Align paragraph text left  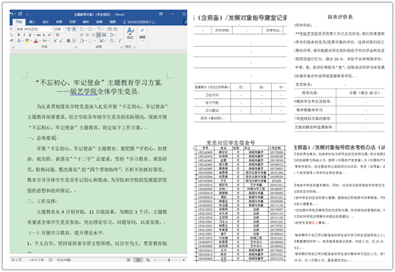coord(81,35)
